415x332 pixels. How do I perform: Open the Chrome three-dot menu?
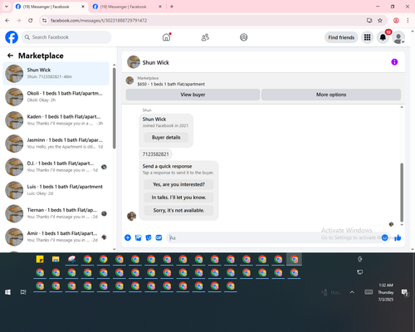(x=408, y=21)
